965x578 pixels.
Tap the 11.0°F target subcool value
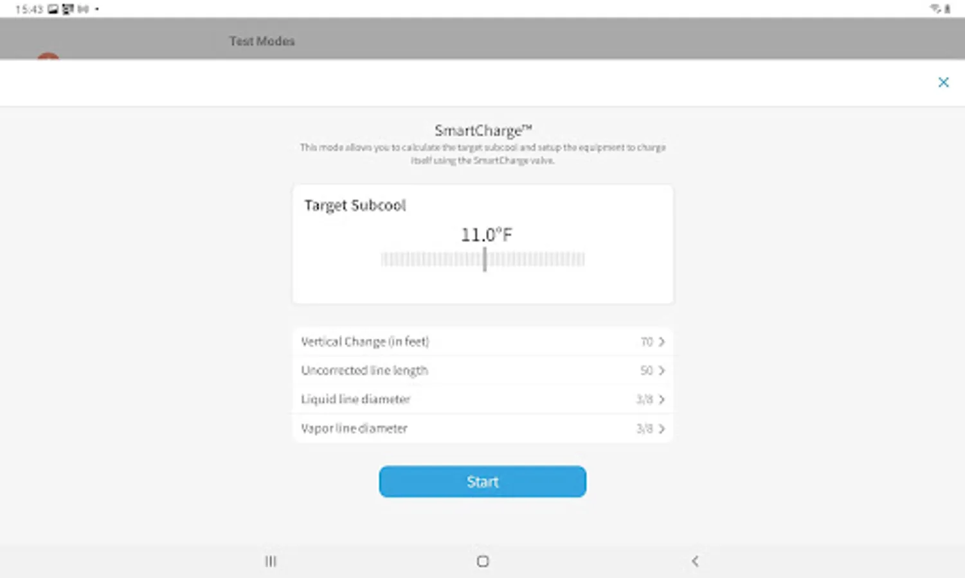click(x=487, y=235)
